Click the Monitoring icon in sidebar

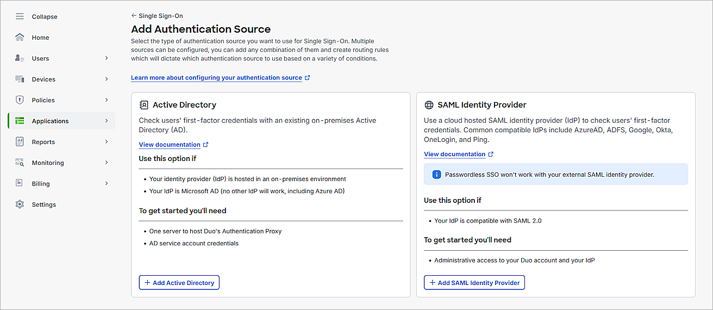20,163
